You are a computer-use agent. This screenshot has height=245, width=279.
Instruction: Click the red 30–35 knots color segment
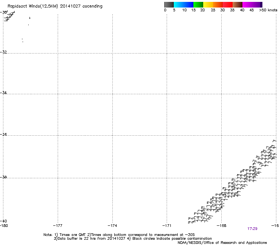228,5
